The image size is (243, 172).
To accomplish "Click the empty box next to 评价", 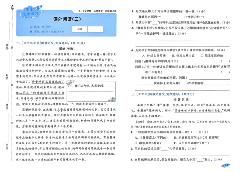I will [95, 29].
